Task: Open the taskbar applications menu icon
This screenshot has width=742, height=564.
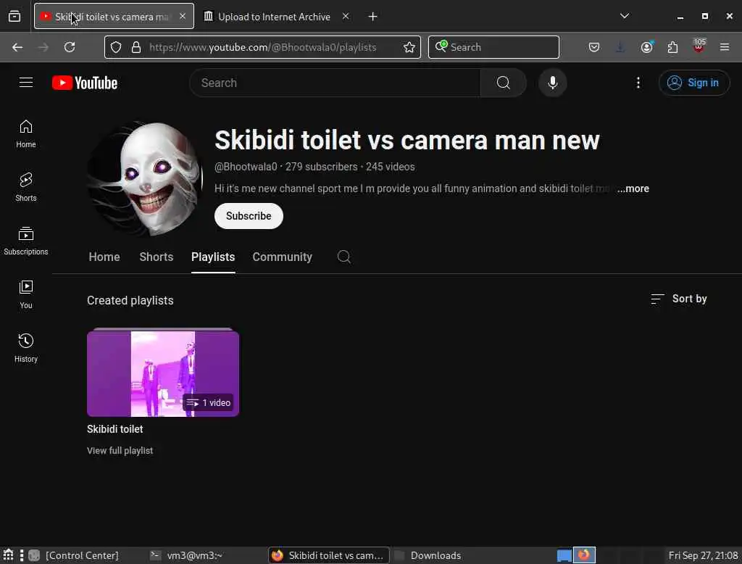Action: pos(8,555)
